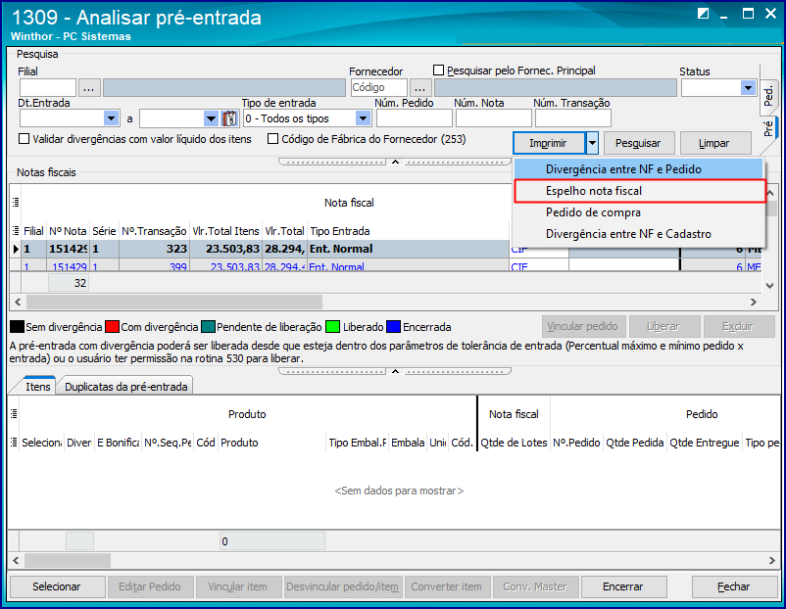
Task: Click the Vlr.Total Itens column header
Action: pos(226,231)
